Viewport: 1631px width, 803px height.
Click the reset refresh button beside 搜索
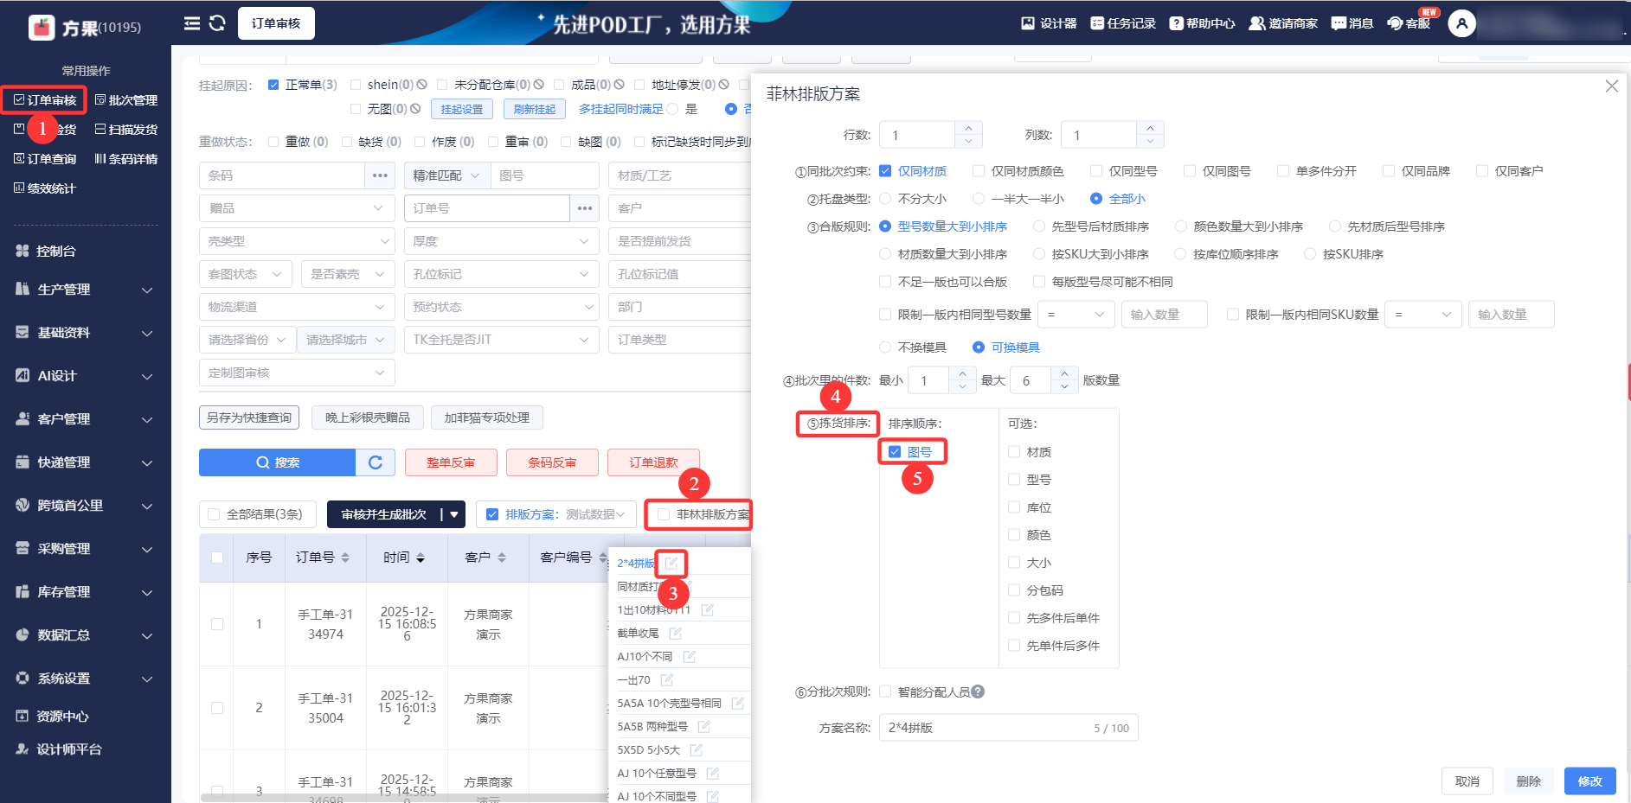click(x=376, y=462)
